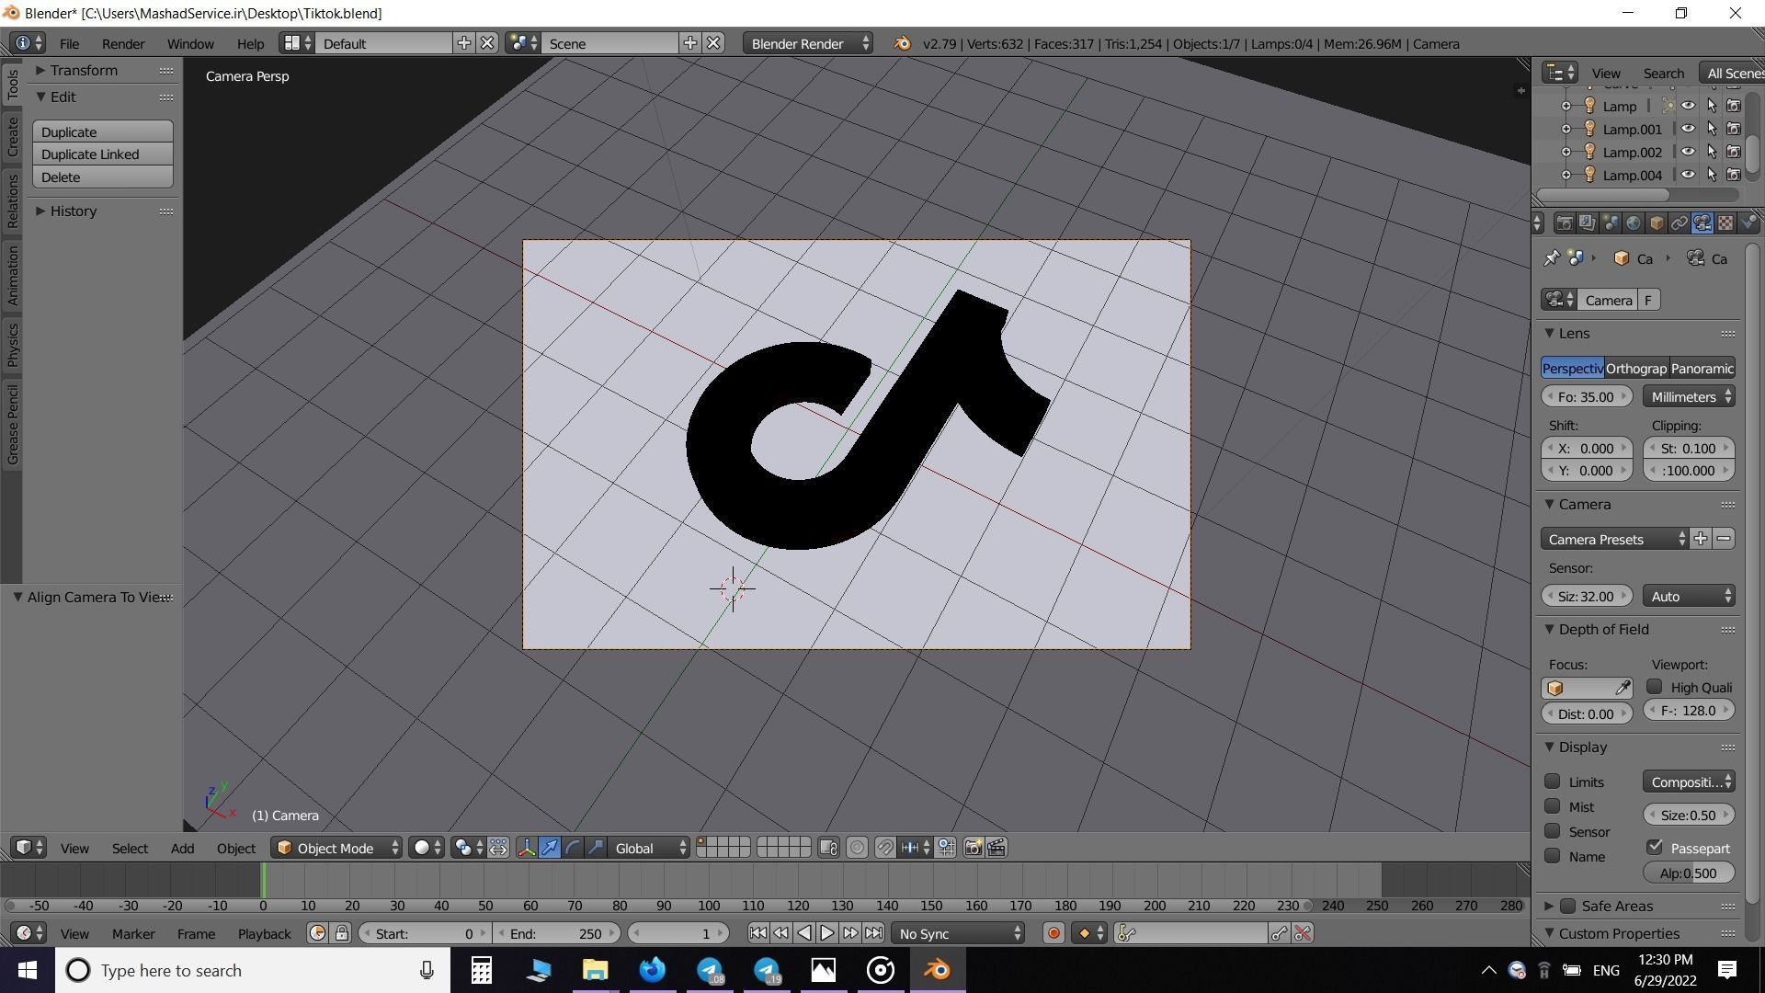
Task: Switch to the Create tool shelf tab
Action: click(12, 136)
